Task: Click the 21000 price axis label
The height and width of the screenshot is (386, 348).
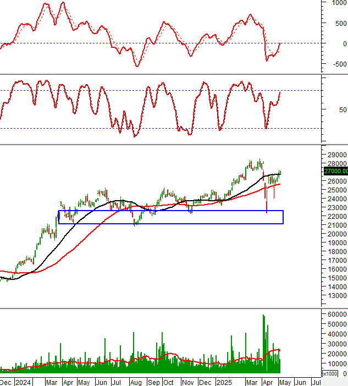Action: pos(337,225)
